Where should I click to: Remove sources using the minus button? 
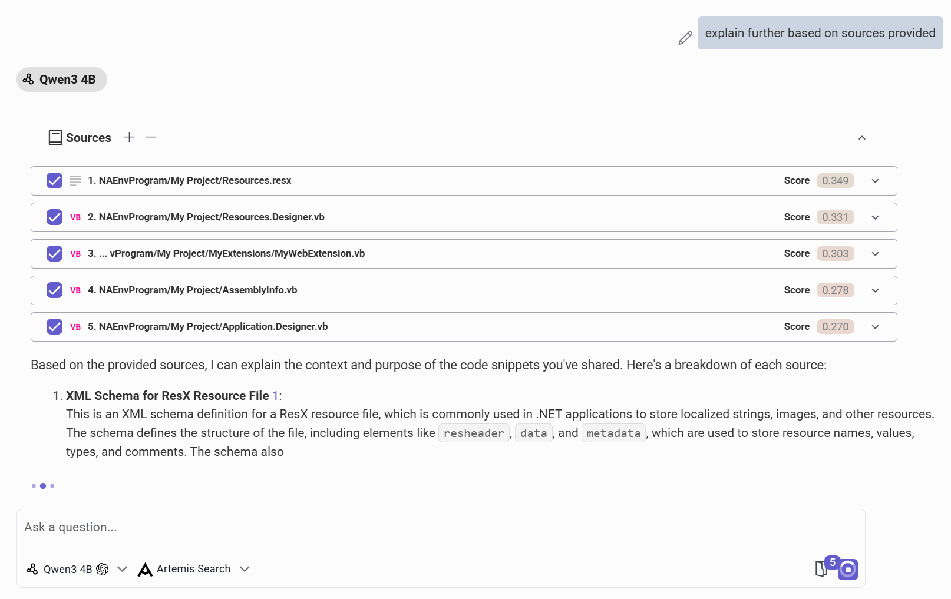click(x=151, y=137)
